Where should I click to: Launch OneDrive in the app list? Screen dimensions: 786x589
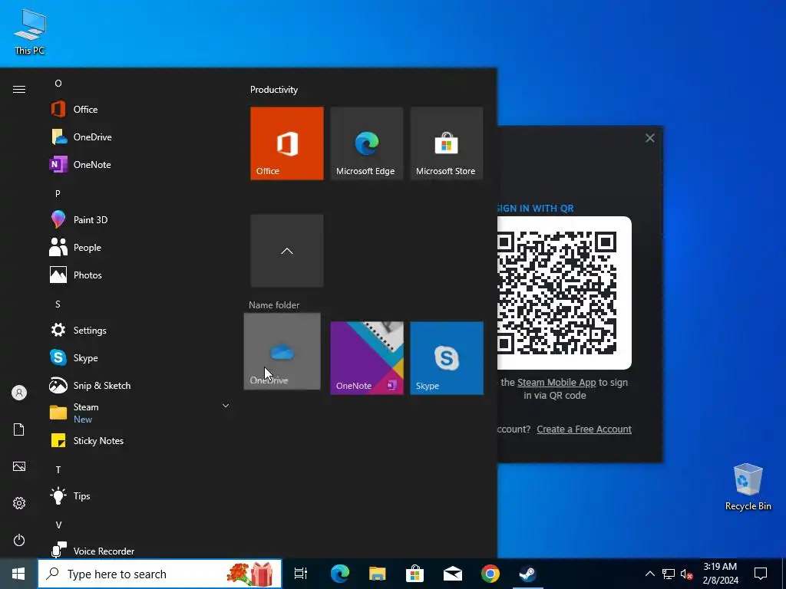pyautogui.click(x=140, y=137)
